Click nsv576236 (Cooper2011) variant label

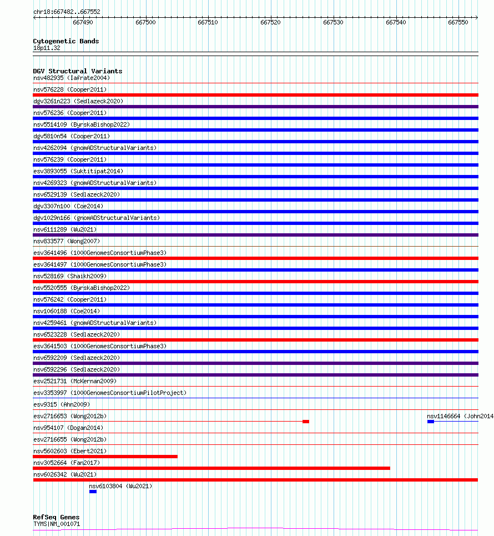tap(70, 113)
